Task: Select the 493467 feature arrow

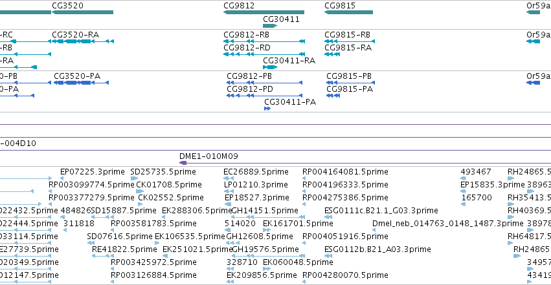Action: pyautogui.click(x=463, y=178)
